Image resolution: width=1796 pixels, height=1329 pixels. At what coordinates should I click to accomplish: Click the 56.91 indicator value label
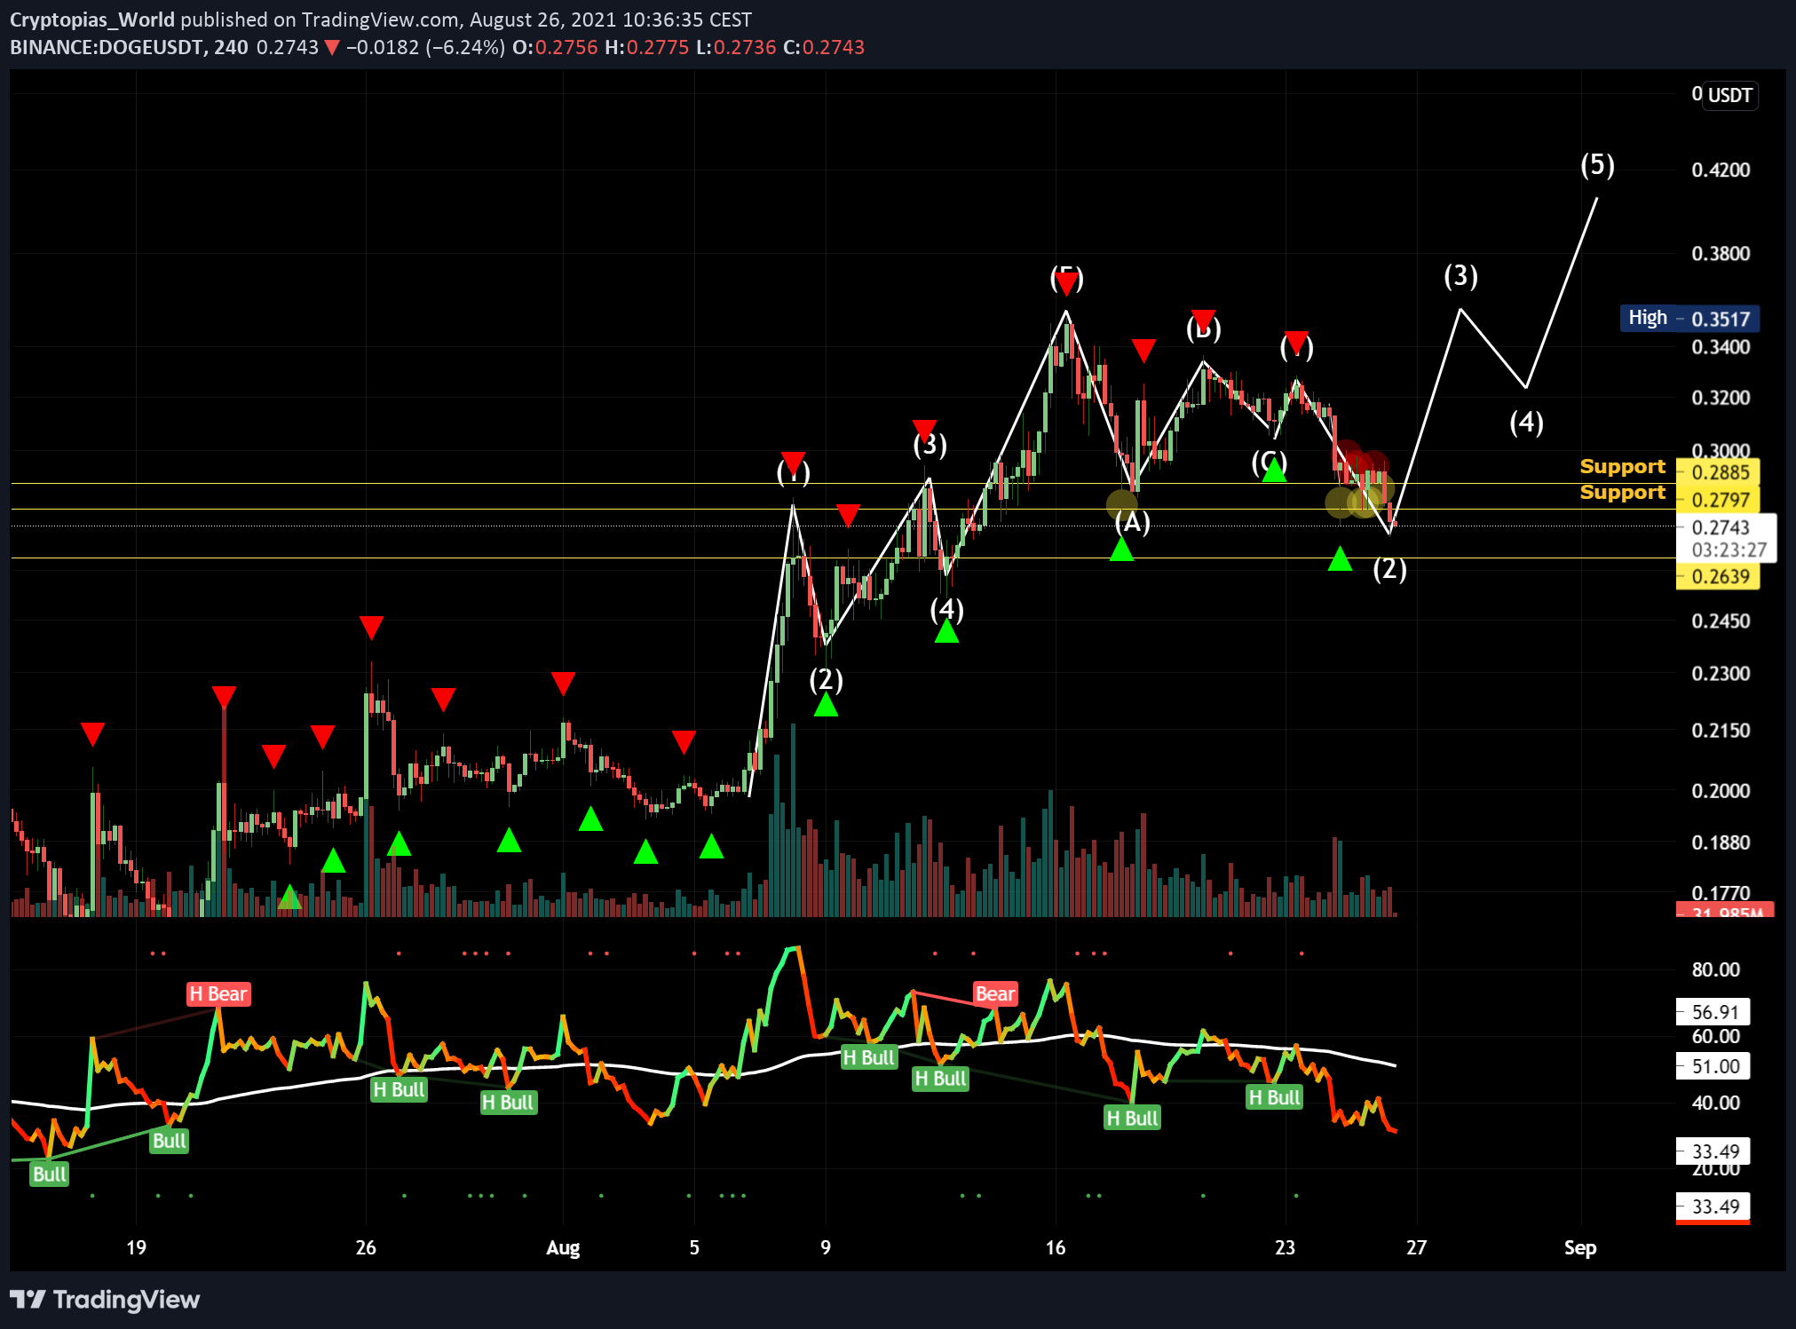point(1714,1012)
